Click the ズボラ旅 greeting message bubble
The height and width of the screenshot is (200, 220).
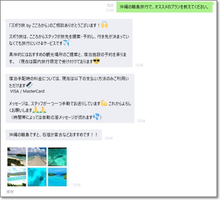69,43
